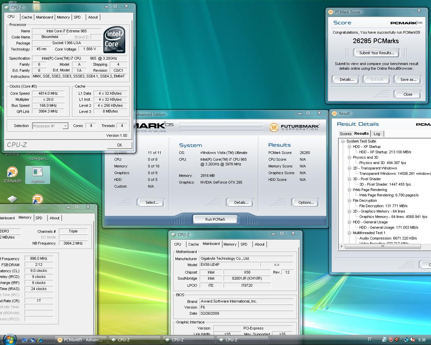Select 'Physics and 3D: 494.387 fps' row
431x345 pixels.
click(383, 163)
